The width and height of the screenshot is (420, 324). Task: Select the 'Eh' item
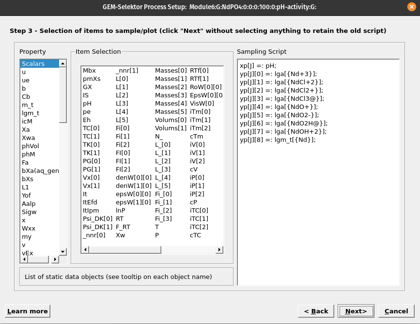[x=87, y=120]
